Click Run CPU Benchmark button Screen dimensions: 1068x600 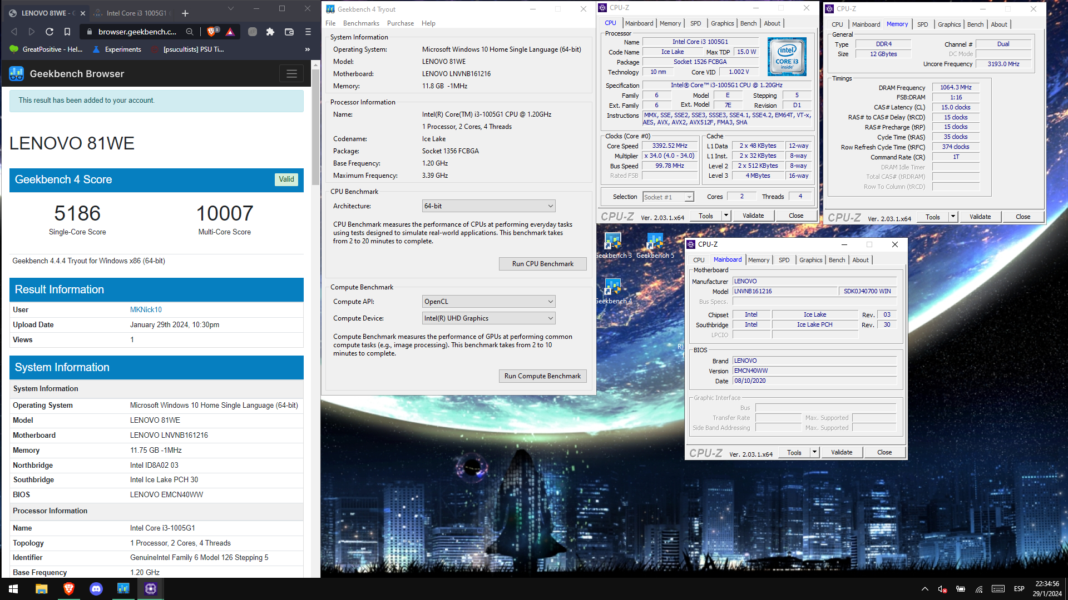[x=542, y=264]
